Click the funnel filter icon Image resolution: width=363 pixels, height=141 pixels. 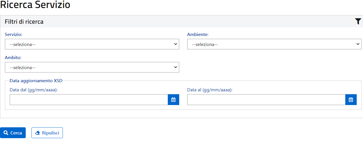(358, 21)
